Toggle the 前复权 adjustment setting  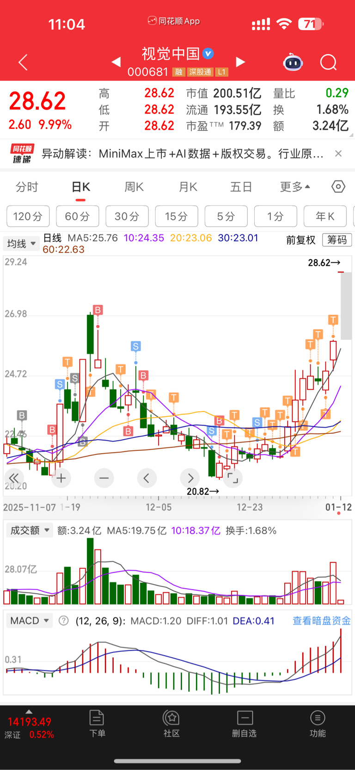pyautogui.click(x=301, y=240)
